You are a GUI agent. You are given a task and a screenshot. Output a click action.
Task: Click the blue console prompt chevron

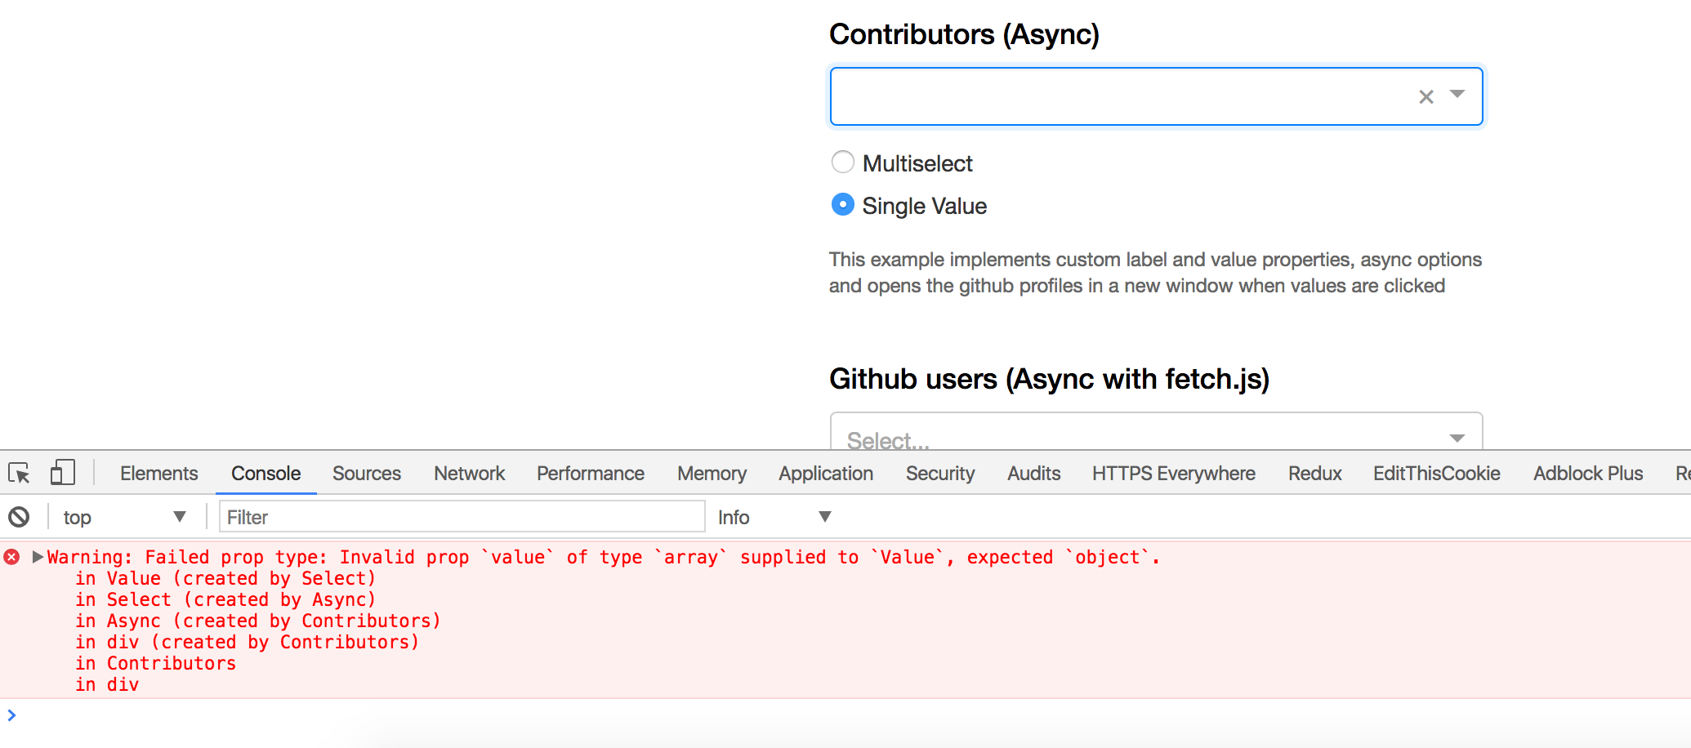(x=11, y=715)
